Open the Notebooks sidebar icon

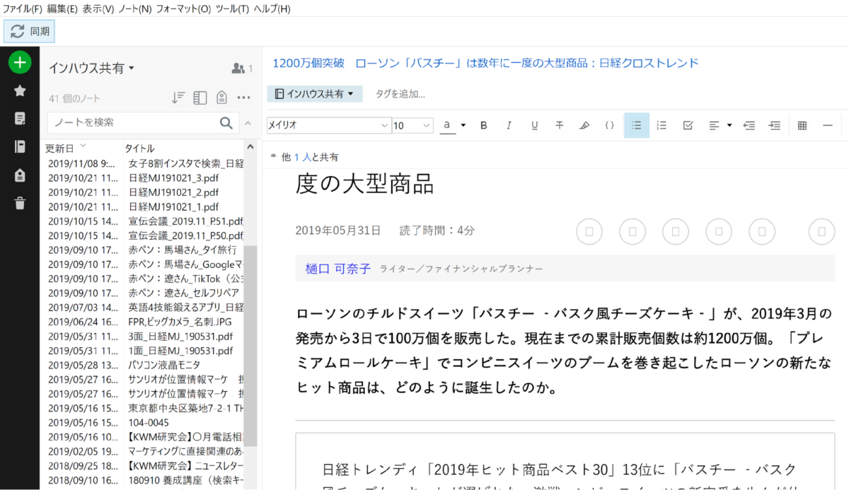click(x=20, y=147)
